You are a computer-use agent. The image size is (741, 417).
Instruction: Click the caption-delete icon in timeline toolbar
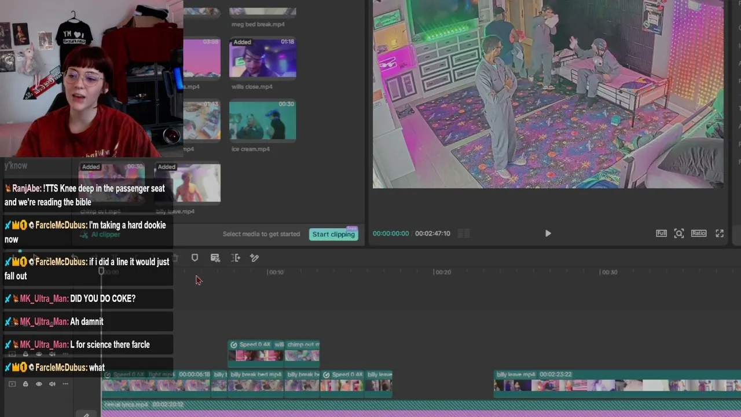click(x=215, y=258)
